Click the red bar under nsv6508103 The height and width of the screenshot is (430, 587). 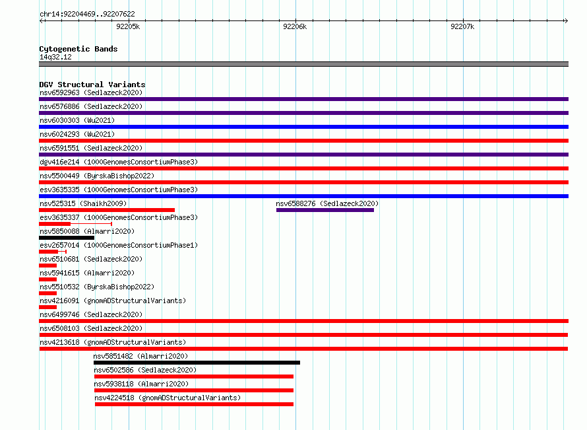coord(303,335)
